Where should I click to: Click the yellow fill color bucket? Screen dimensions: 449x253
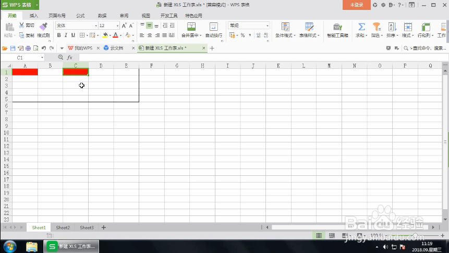pos(105,35)
